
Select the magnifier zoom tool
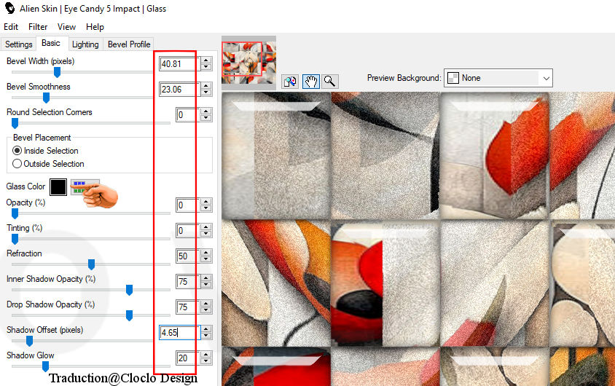[x=330, y=82]
